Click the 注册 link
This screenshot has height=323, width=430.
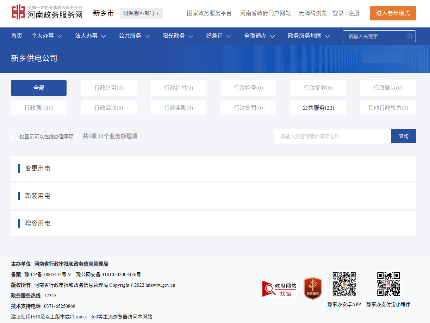354,13
